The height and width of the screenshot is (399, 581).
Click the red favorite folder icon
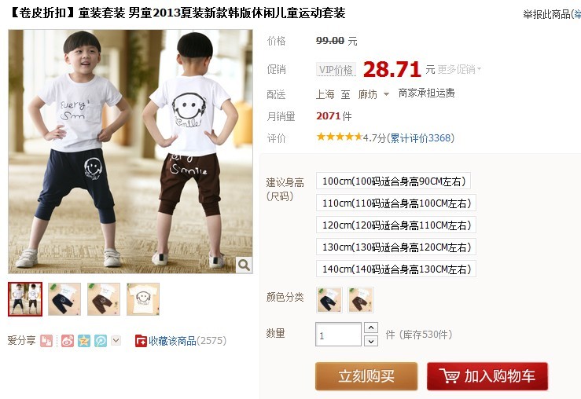point(141,341)
